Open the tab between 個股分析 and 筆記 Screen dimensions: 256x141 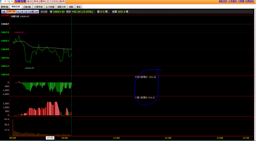point(71,7)
